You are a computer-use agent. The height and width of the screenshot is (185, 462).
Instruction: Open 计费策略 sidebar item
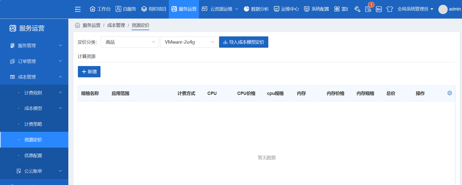[34, 124]
